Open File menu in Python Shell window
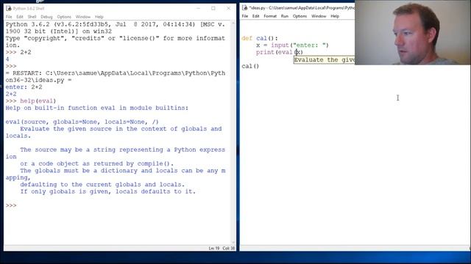 [x=9, y=17]
